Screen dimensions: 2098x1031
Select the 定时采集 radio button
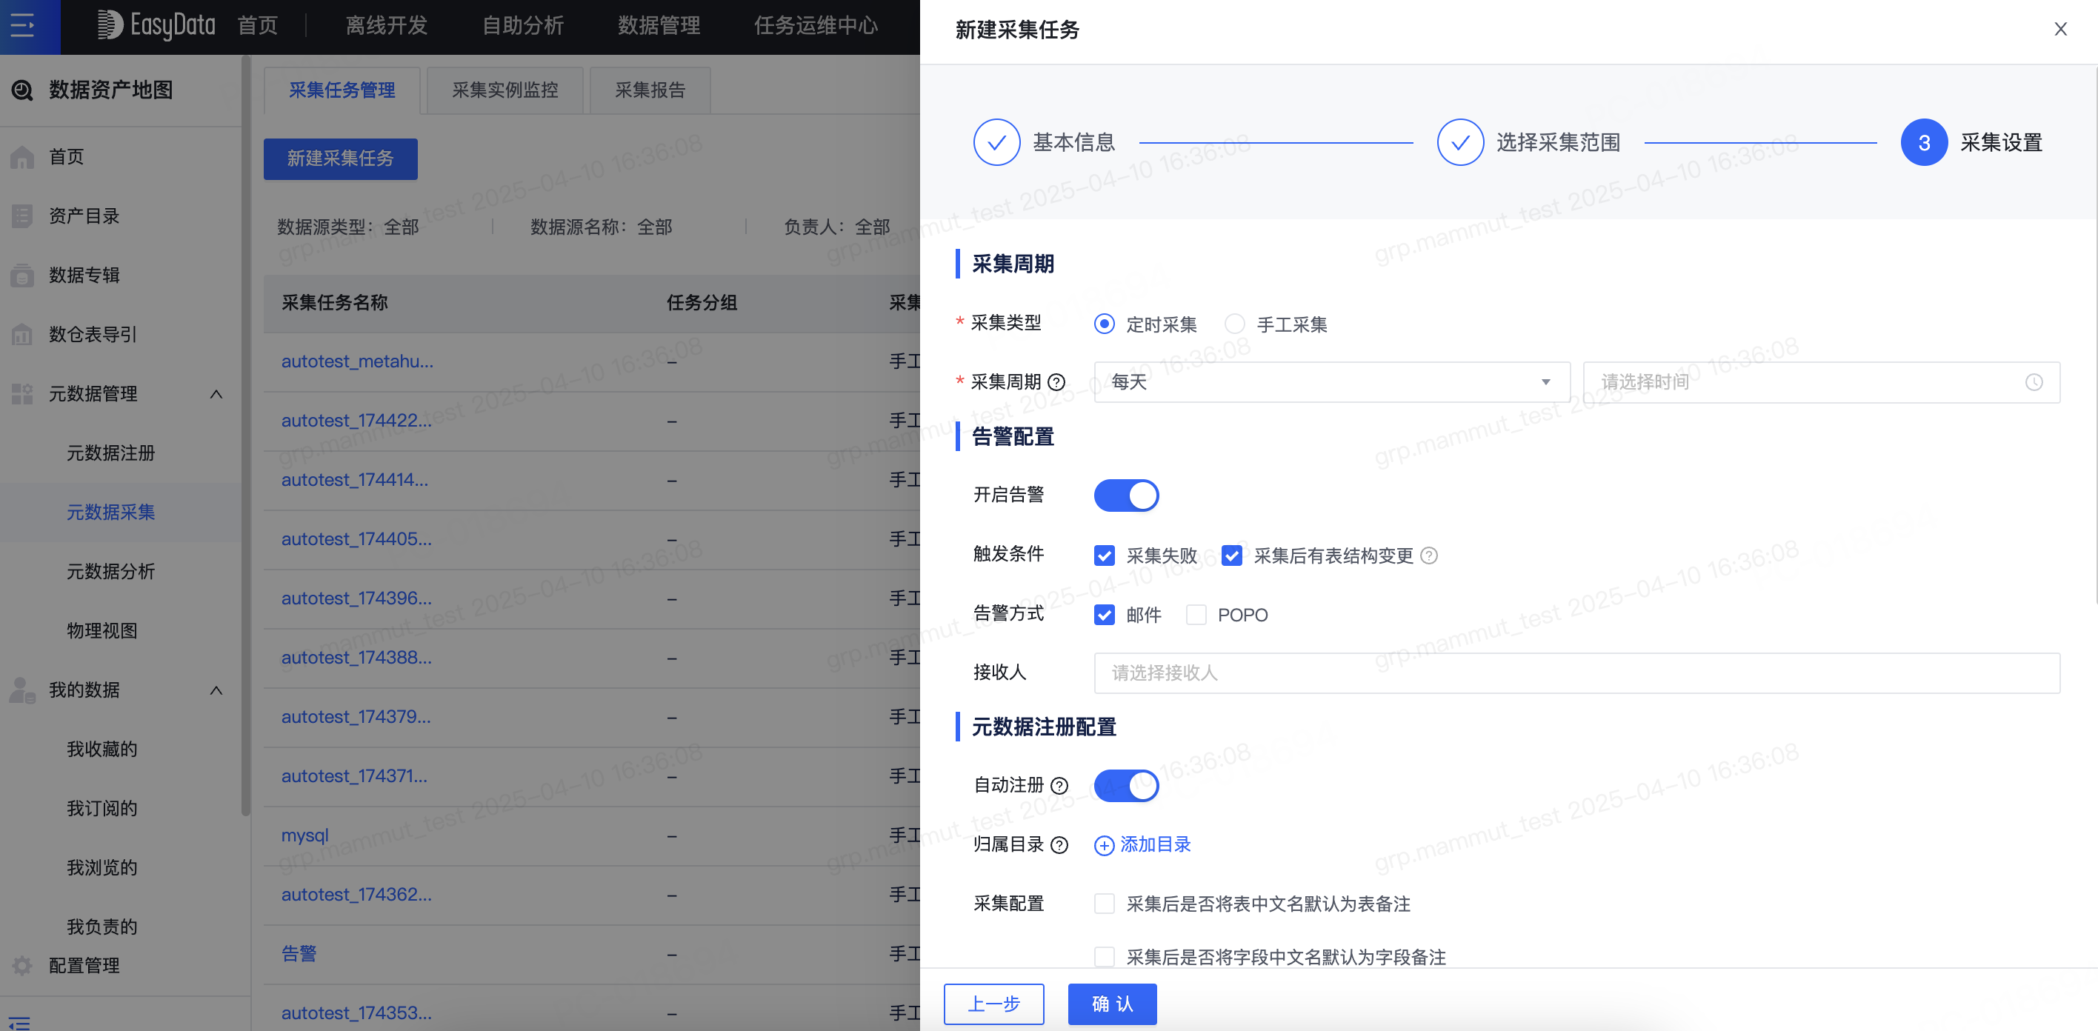click(x=1104, y=324)
